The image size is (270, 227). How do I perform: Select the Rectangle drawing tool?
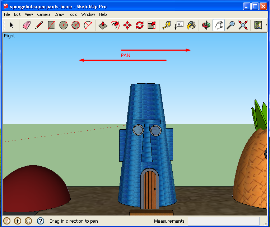click(x=51, y=25)
